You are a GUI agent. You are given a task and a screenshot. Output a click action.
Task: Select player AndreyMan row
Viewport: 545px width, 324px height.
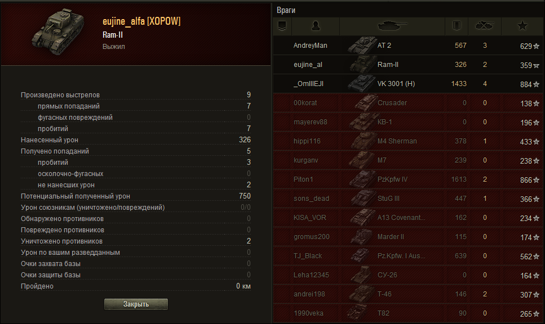point(409,46)
